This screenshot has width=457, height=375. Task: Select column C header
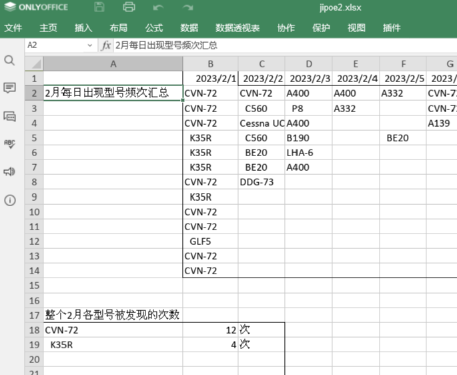[x=262, y=64]
